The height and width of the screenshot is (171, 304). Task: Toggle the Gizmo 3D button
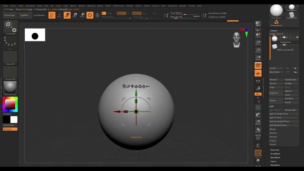tap(90, 15)
